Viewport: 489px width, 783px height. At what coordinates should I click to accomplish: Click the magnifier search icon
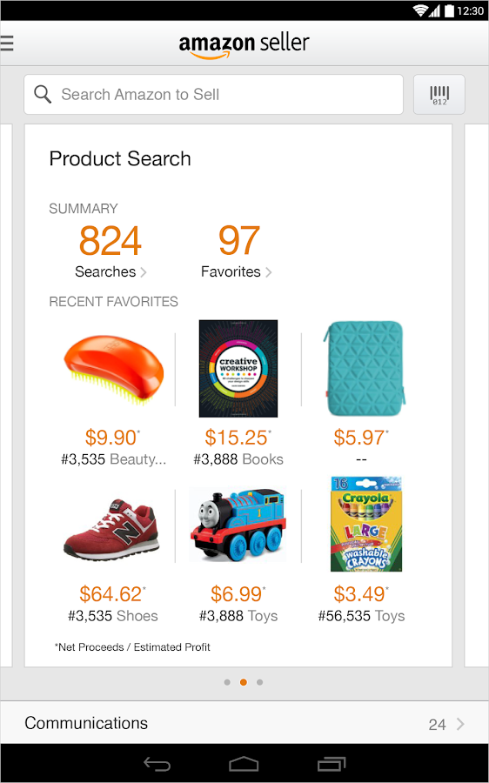point(43,94)
